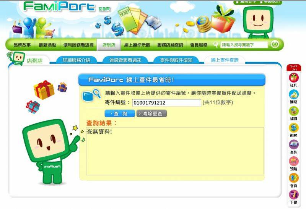Open the 下載 download quick link icon
Screen dimensions: 306x209
point(294,195)
